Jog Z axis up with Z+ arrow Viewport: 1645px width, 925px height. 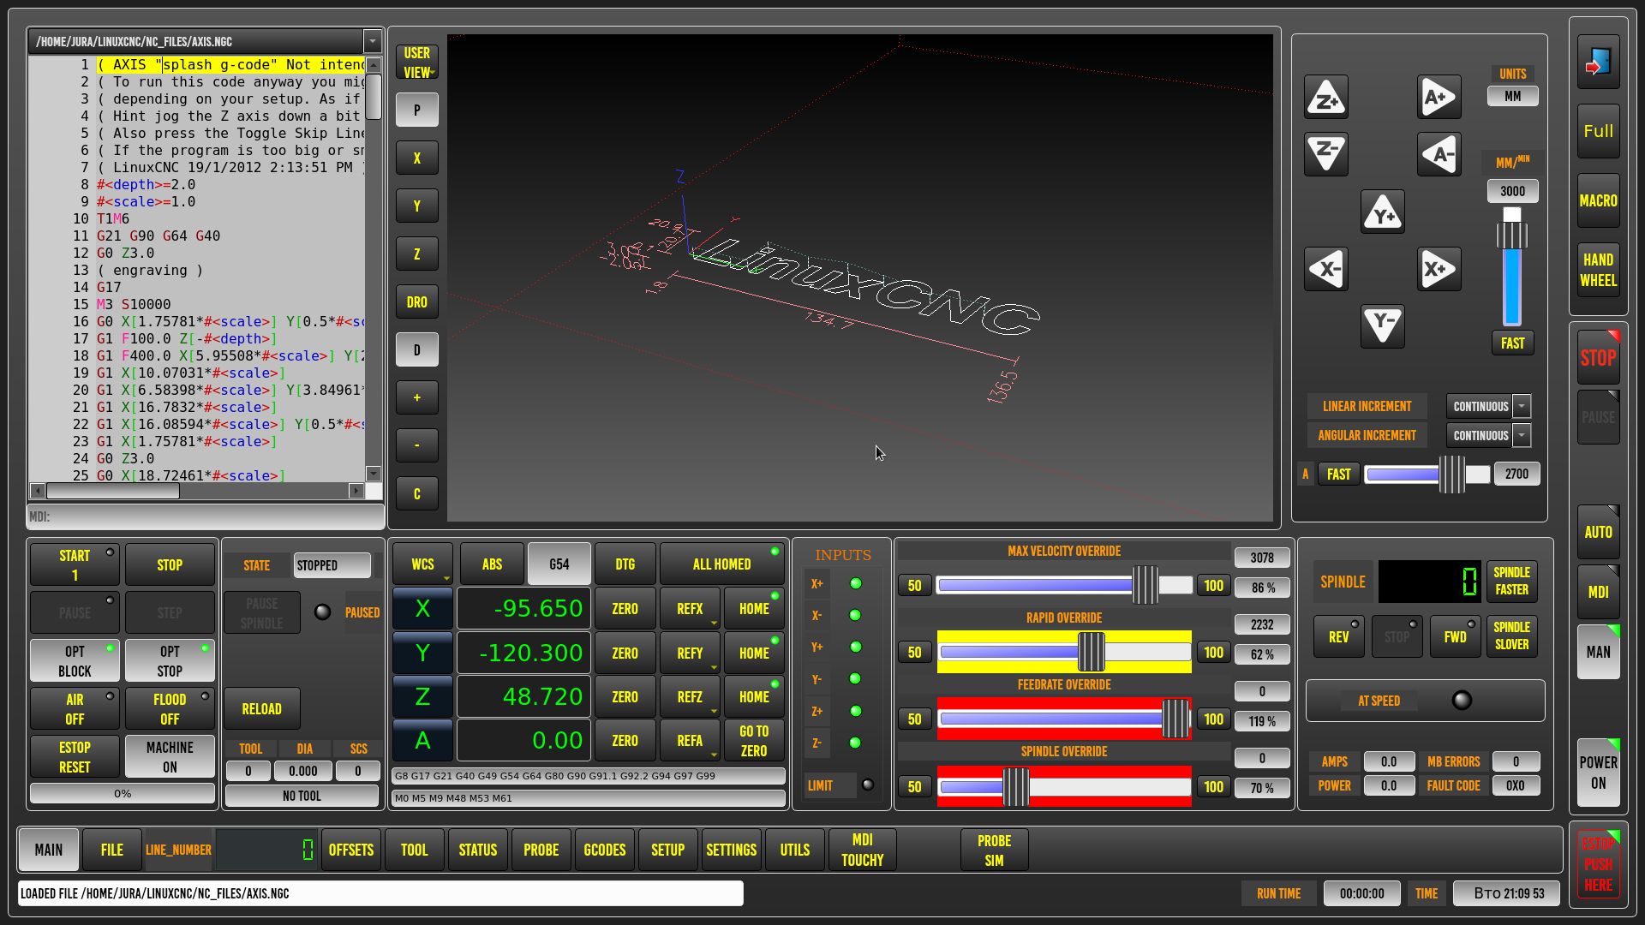(1325, 97)
